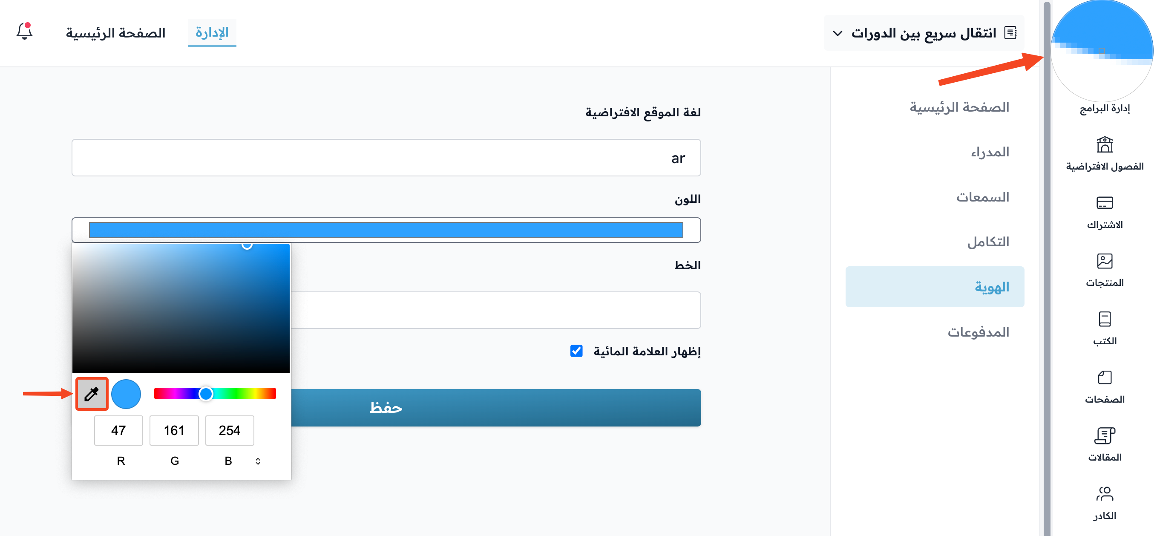This screenshot has width=1157, height=536.
Task: Open the staff (الكادر) people icon
Action: pos(1105,494)
